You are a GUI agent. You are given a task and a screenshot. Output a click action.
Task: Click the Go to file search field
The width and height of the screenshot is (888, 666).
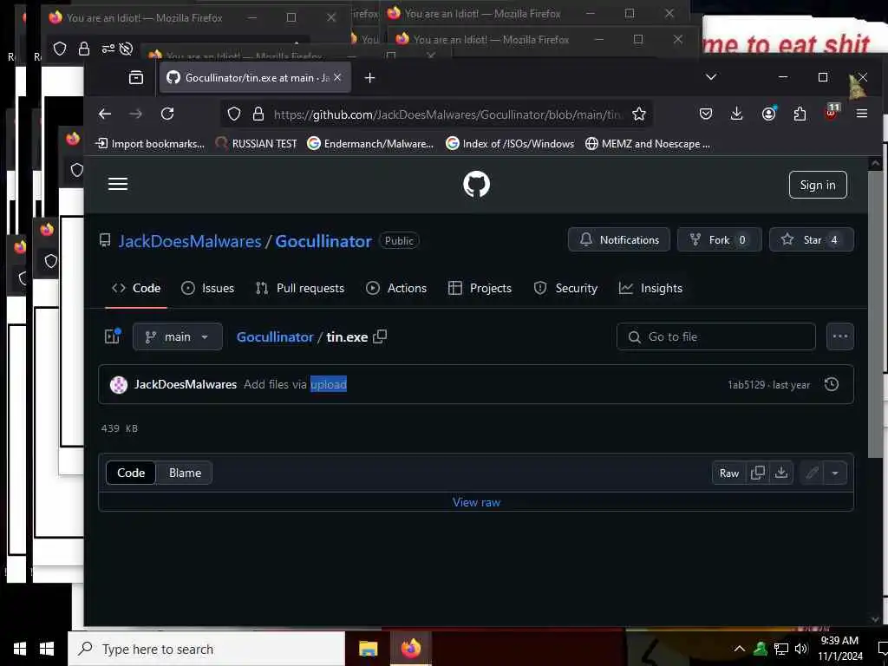(715, 337)
